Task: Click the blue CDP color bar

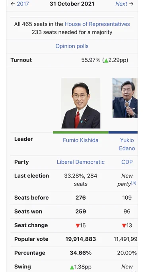Action: (x=123, y=132)
